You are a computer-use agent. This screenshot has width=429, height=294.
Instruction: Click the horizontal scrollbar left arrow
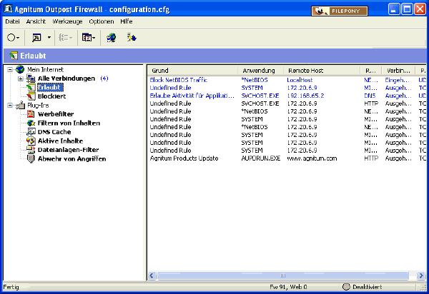152,275
